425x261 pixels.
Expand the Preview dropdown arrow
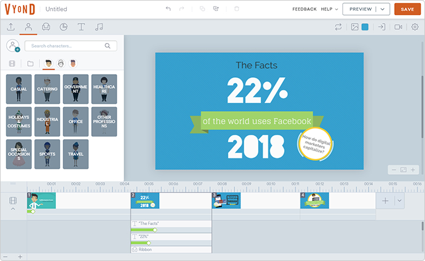click(x=382, y=9)
